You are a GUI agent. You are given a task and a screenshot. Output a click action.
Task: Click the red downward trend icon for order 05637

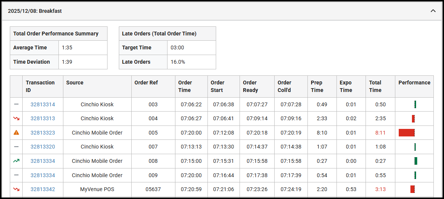pyautogui.click(x=16, y=189)
